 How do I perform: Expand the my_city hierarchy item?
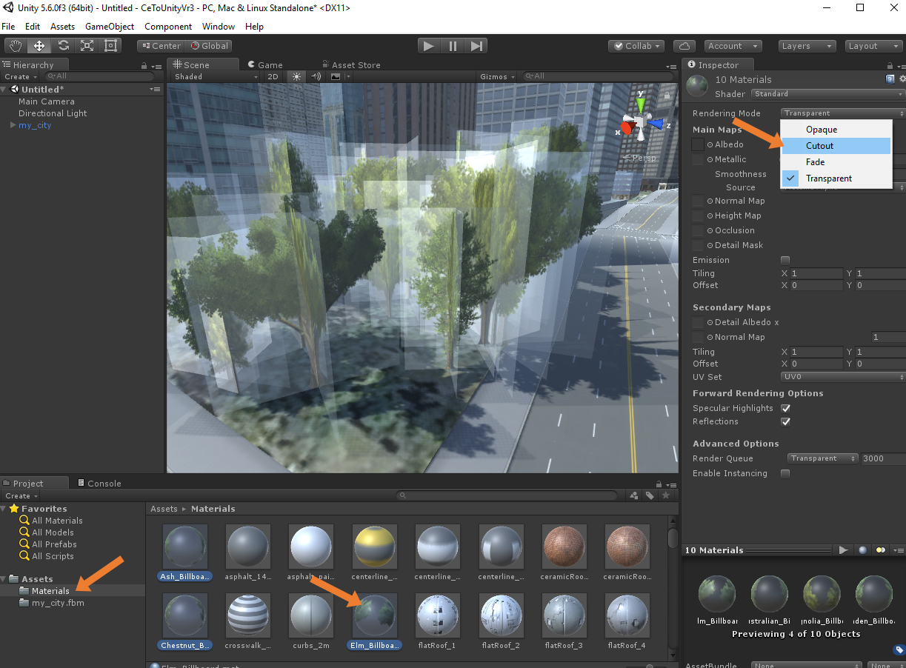click(13, 125)
